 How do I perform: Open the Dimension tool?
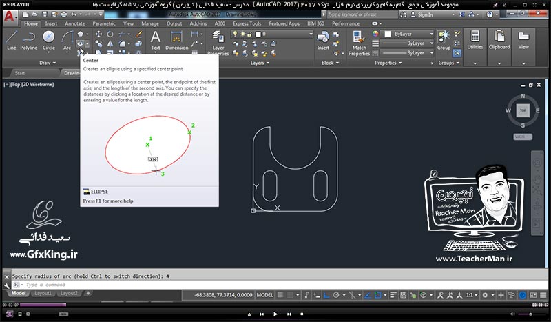(176, 40)
